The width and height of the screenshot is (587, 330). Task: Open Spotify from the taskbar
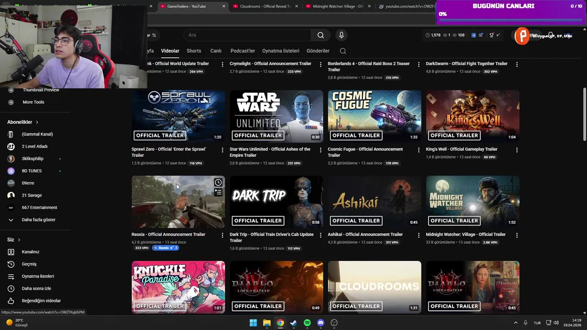(x=307, y=323)
